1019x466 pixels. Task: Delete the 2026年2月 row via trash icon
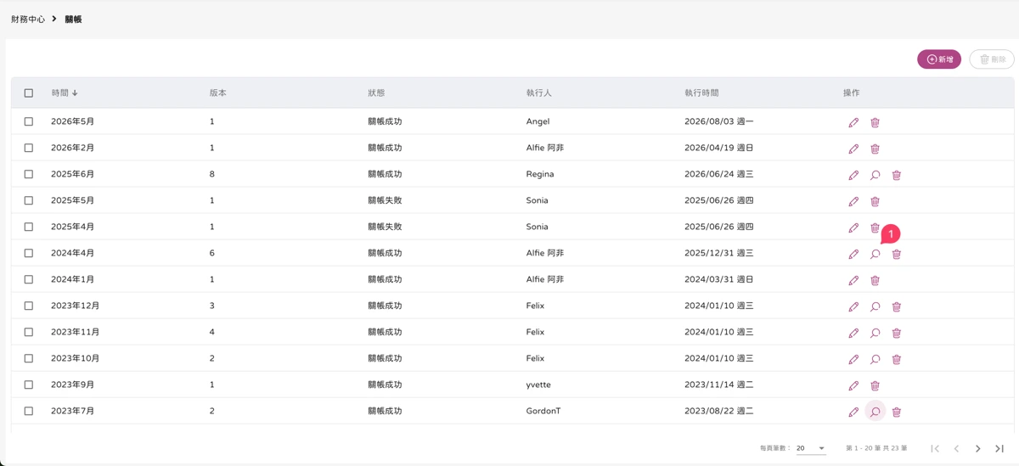875,149
